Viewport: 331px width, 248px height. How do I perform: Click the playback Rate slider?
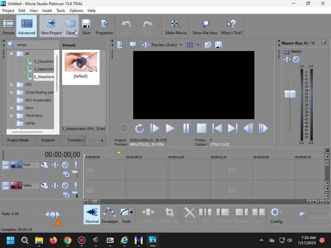coord(53,214)
